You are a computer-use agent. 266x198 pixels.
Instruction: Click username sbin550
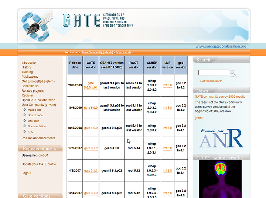coord(42,155)
